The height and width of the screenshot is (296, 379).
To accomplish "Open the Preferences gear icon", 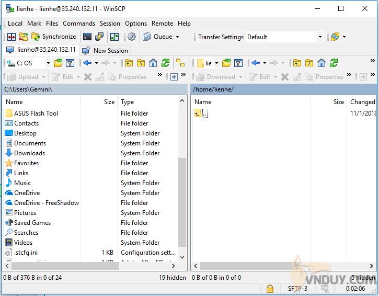I will click(132, 37).
